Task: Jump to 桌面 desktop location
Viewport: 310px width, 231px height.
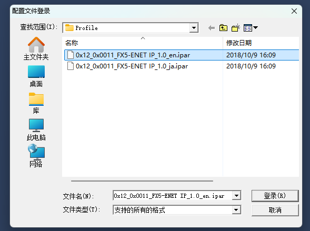Action: [36, 76]
